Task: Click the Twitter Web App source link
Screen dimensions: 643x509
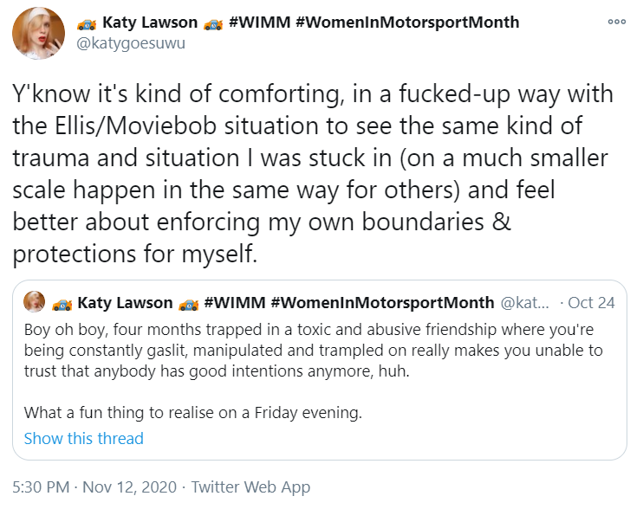Action: pos(250,487)
